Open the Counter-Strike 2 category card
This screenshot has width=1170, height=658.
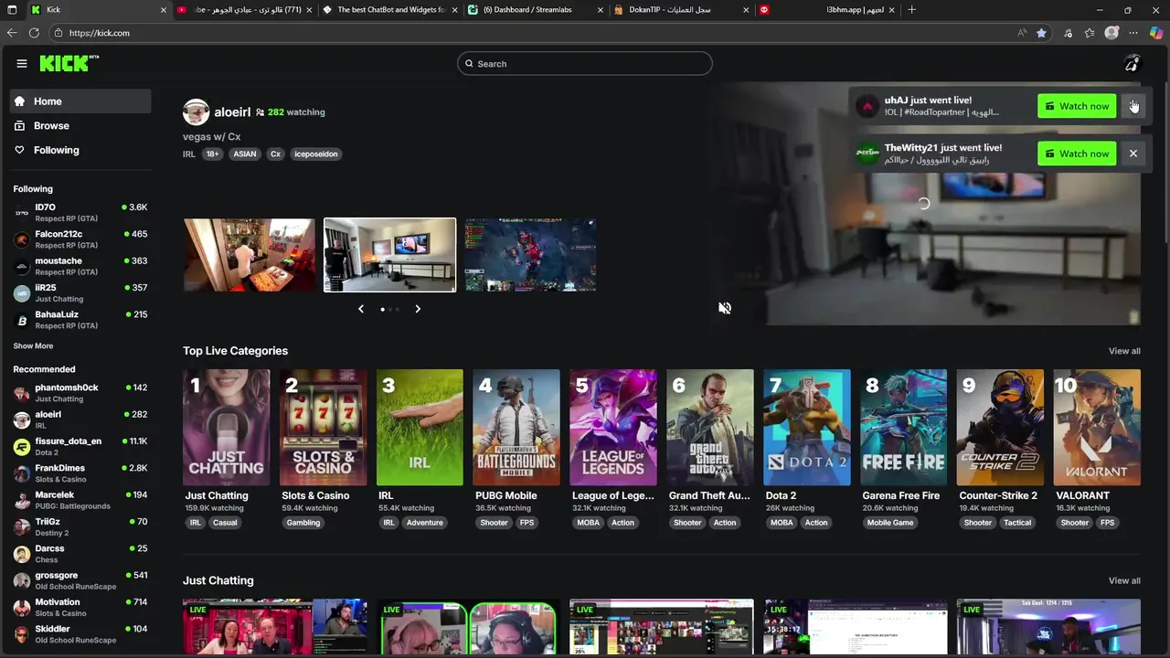pyautogui.click(x=1000, y=428)
